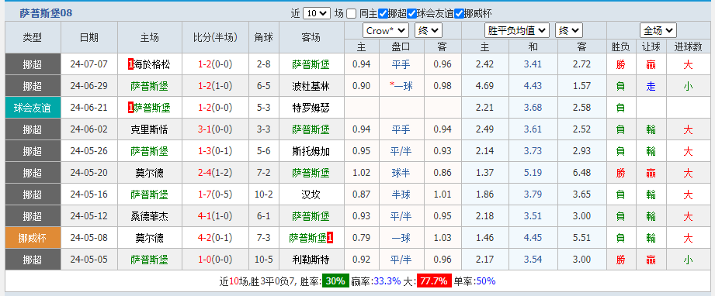The height and width of the screenshot is (296, 715).
Task: Click home odds 4.69
Action: click(484, 86)
